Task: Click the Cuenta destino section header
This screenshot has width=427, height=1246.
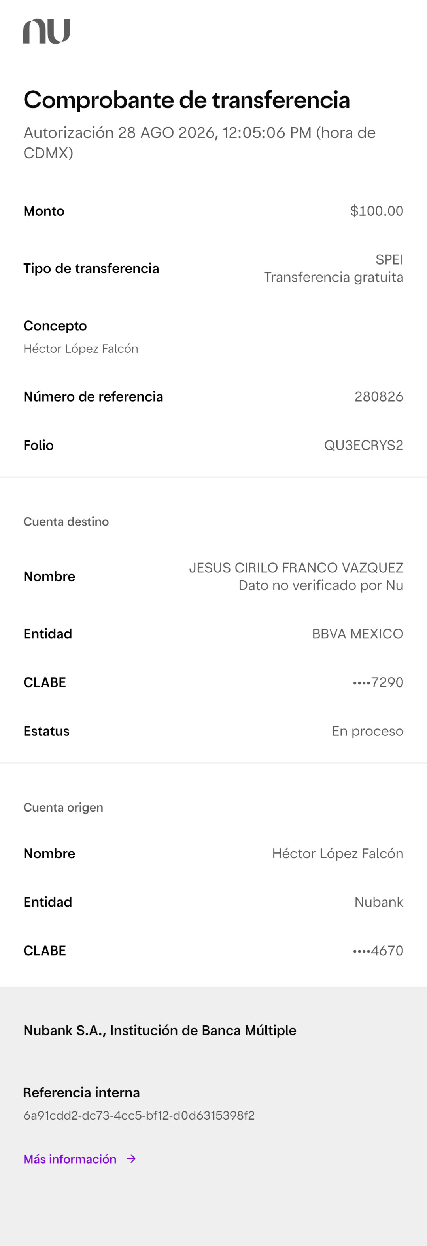Action: point(66,522)
